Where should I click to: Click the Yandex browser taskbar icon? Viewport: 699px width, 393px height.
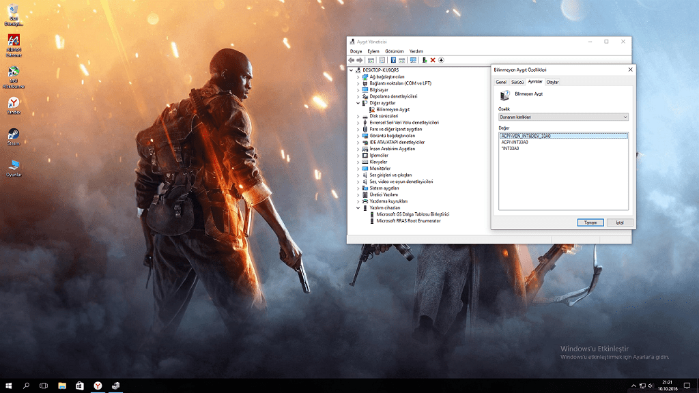tap(98, 385)
